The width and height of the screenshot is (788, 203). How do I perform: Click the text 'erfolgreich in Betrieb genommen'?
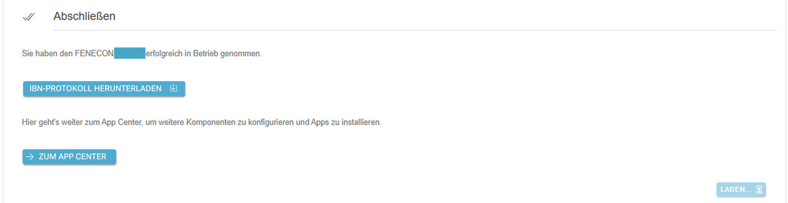(203, 53)
